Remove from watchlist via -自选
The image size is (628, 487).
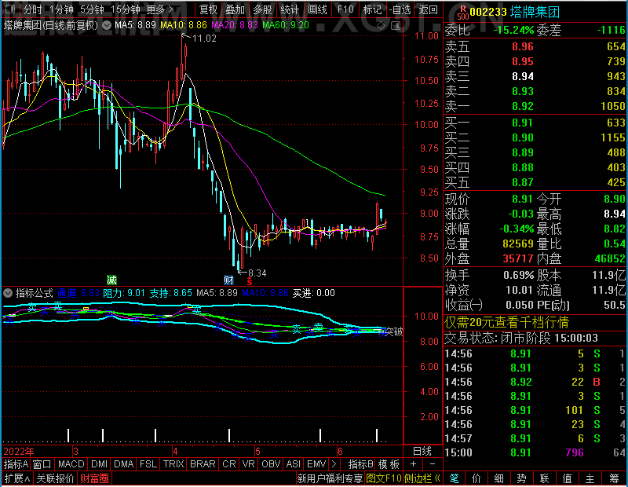pos(400,9)
